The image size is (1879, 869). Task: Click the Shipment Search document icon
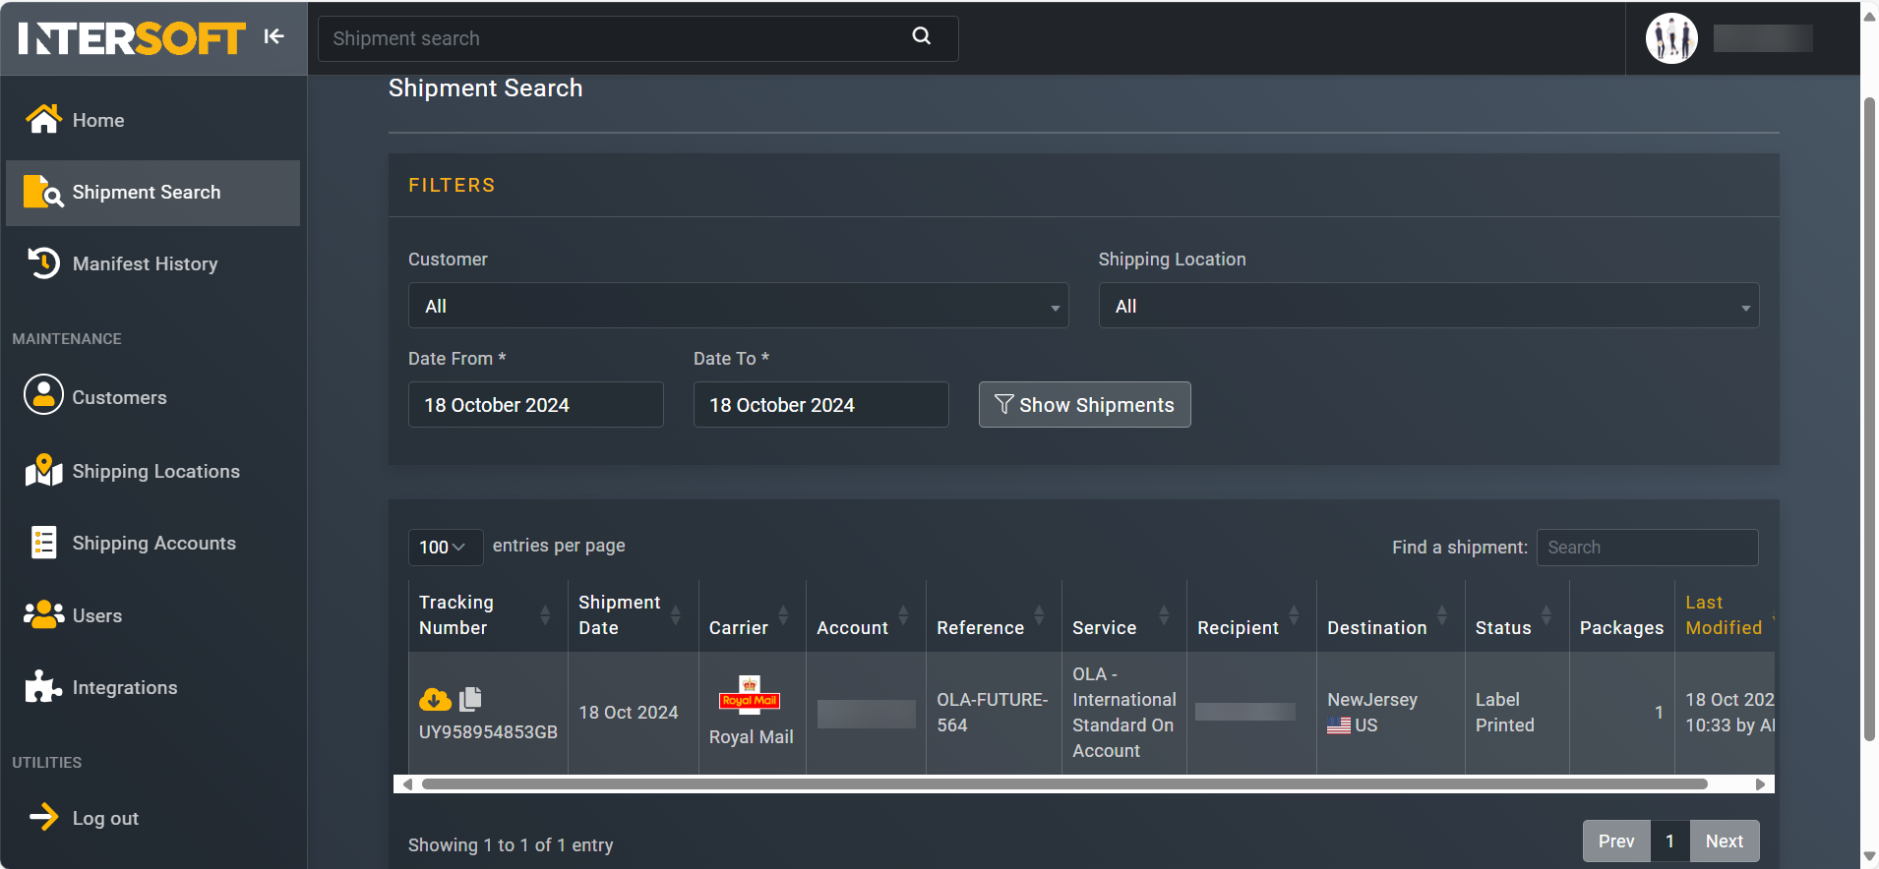click(x=43, y=192)
